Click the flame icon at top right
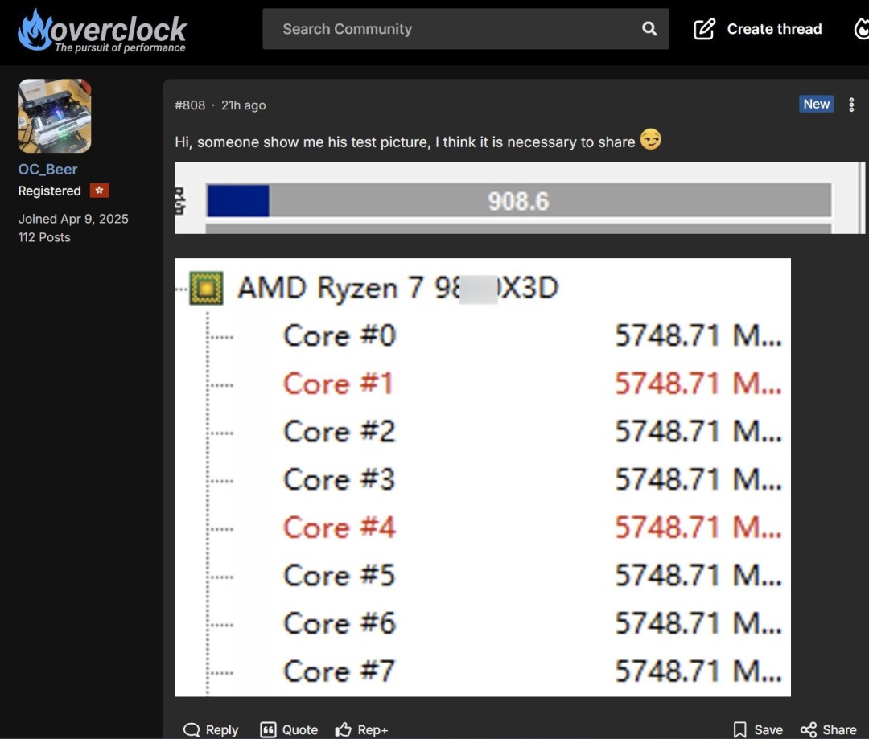 click(x=861, y=28)
